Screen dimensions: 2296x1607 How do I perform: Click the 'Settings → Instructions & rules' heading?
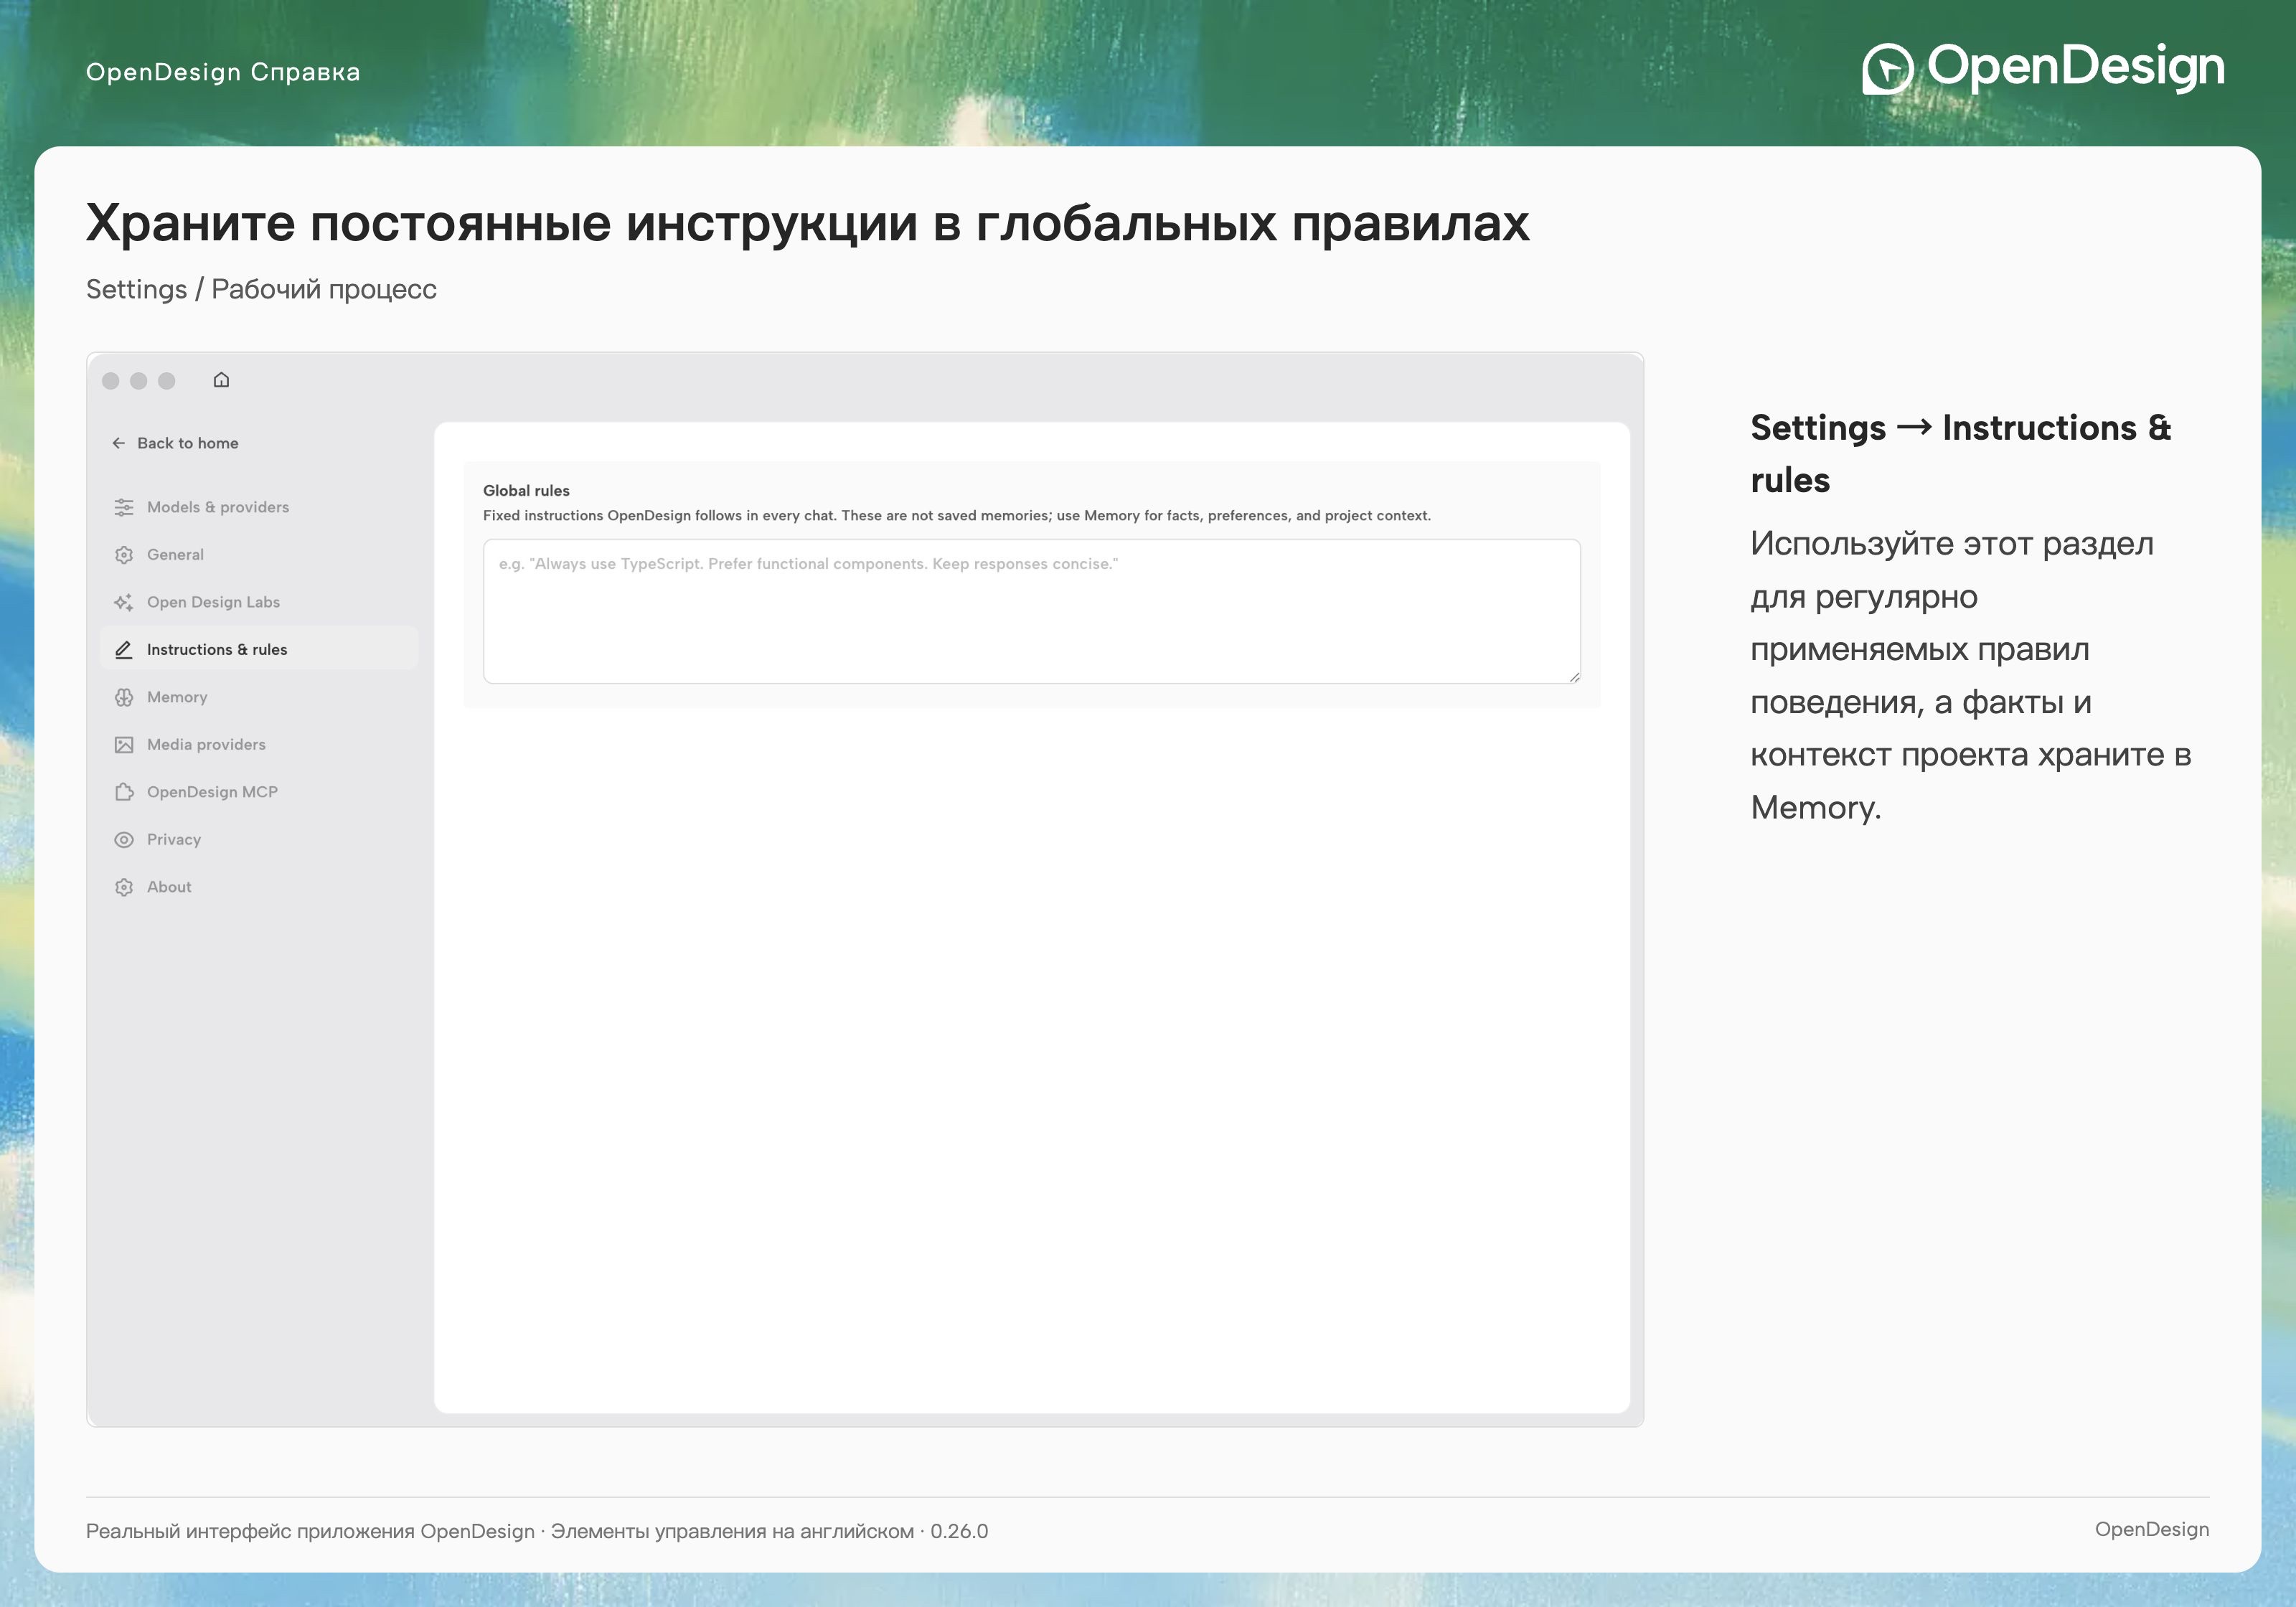1961,453
